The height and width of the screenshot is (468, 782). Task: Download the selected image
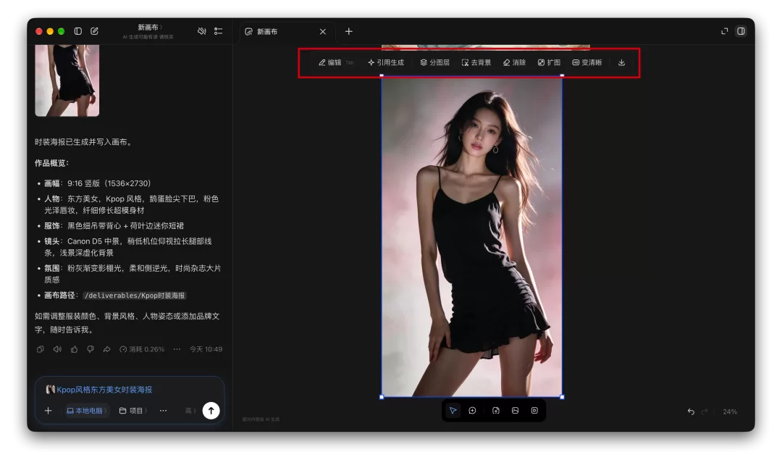coord(621,62)
